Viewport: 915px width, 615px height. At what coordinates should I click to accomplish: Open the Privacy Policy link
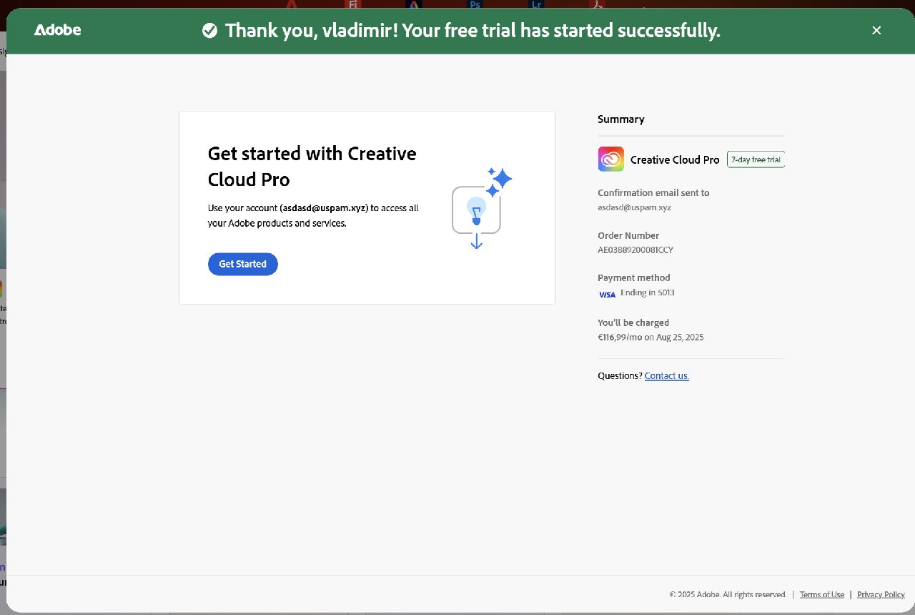tap(881, 594)
